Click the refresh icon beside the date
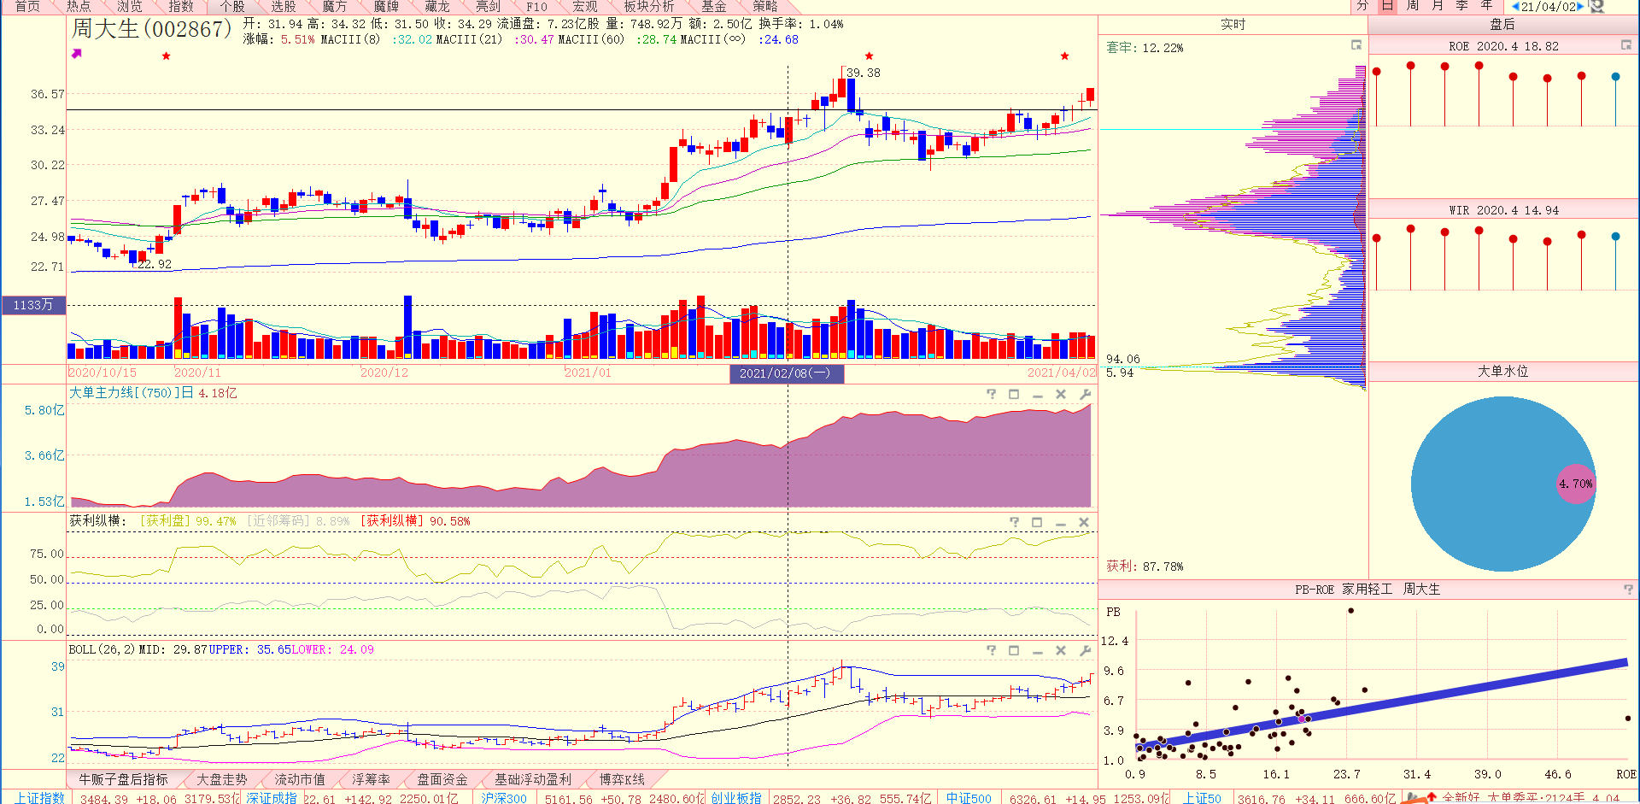This screenshot has height=804, width=1640. click(x=1596, y=7)
